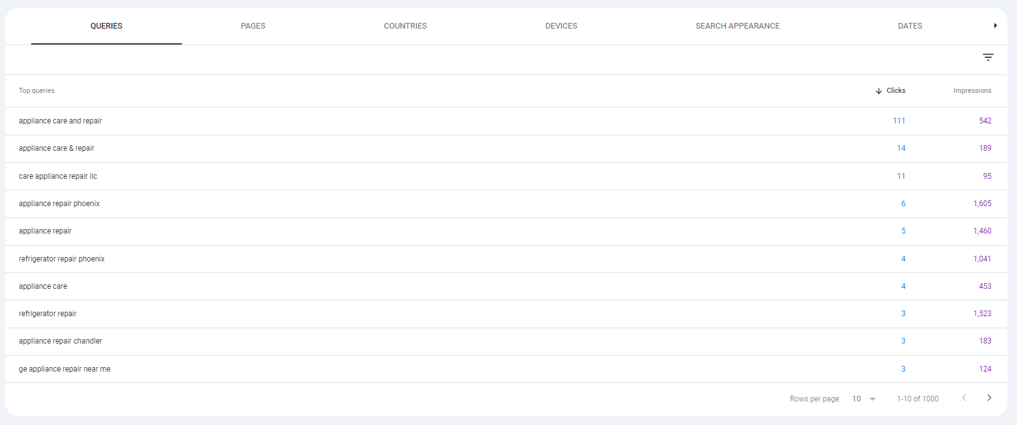Open the 'appliance repair chandler' row
Viewport: 1017px width, 425px height.
(x=60, y=341)
